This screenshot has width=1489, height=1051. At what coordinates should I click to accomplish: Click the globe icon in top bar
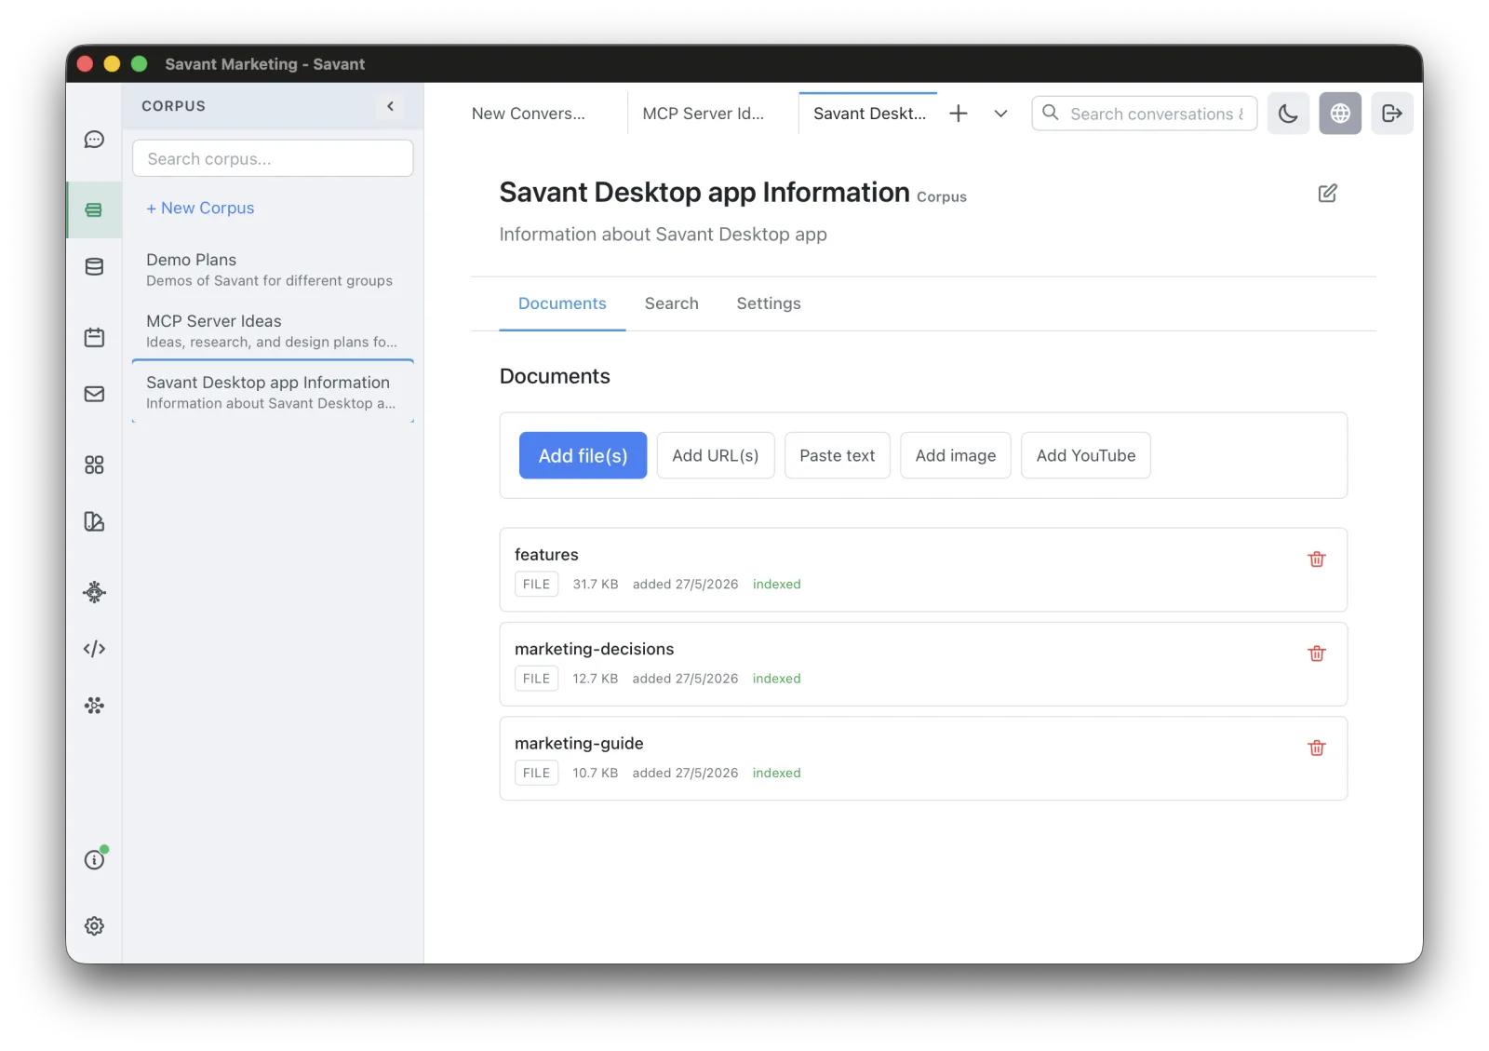[x=1340, y=114]
